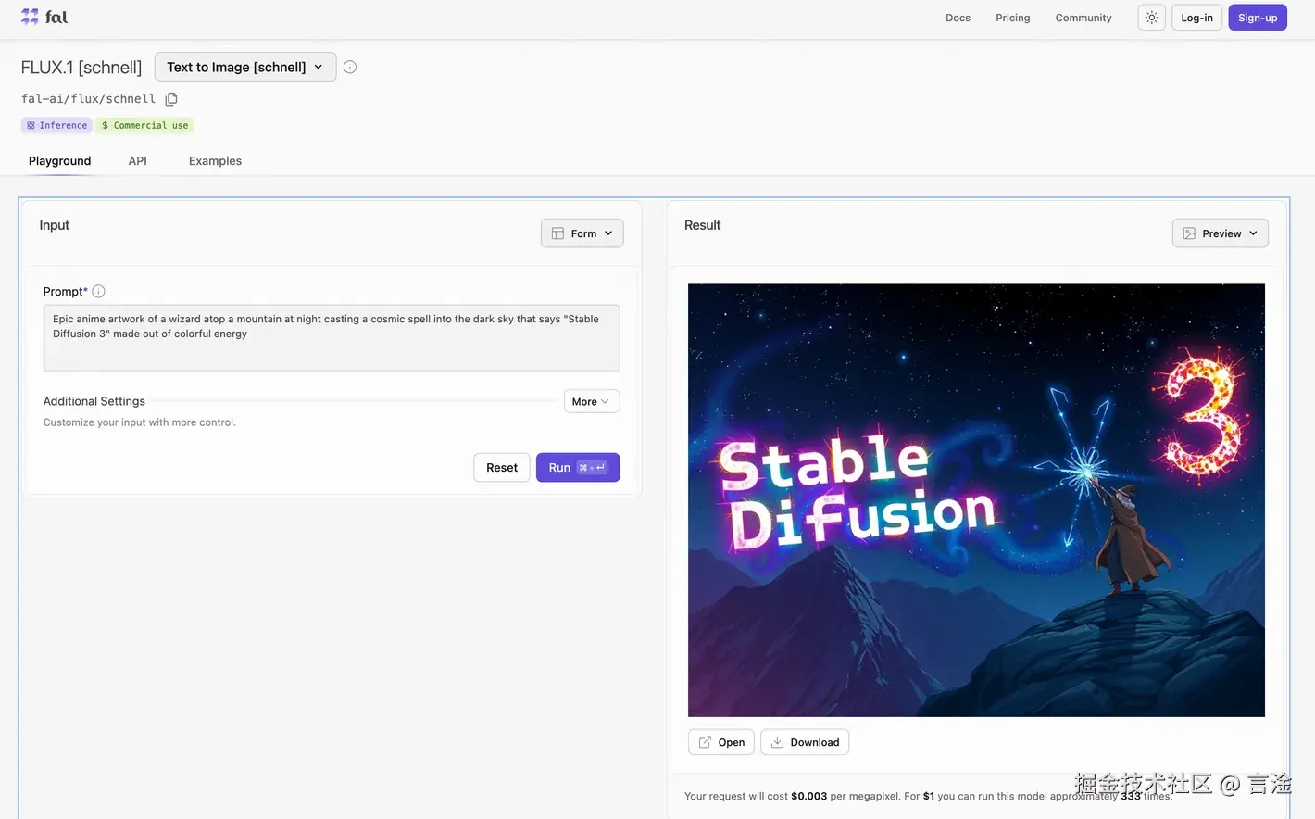Copy the fal-ai/flux/schnell model ID
Viewport: 1315px width, 819px height.
(x=171, y=99)
